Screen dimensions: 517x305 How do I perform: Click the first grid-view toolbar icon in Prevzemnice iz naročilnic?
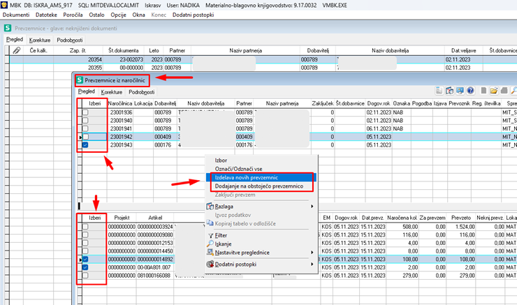pos(439,90)
